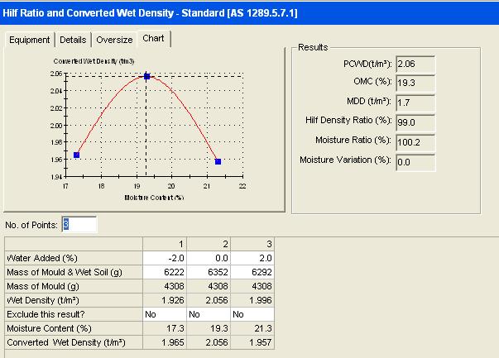Click the No. of Points input field

coord(79,225)
